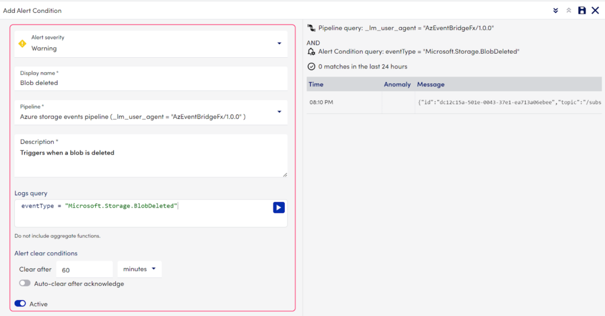The image size is (605, 316).
Task: Close the Add Alert Condition panel
Action: point(596,11)
